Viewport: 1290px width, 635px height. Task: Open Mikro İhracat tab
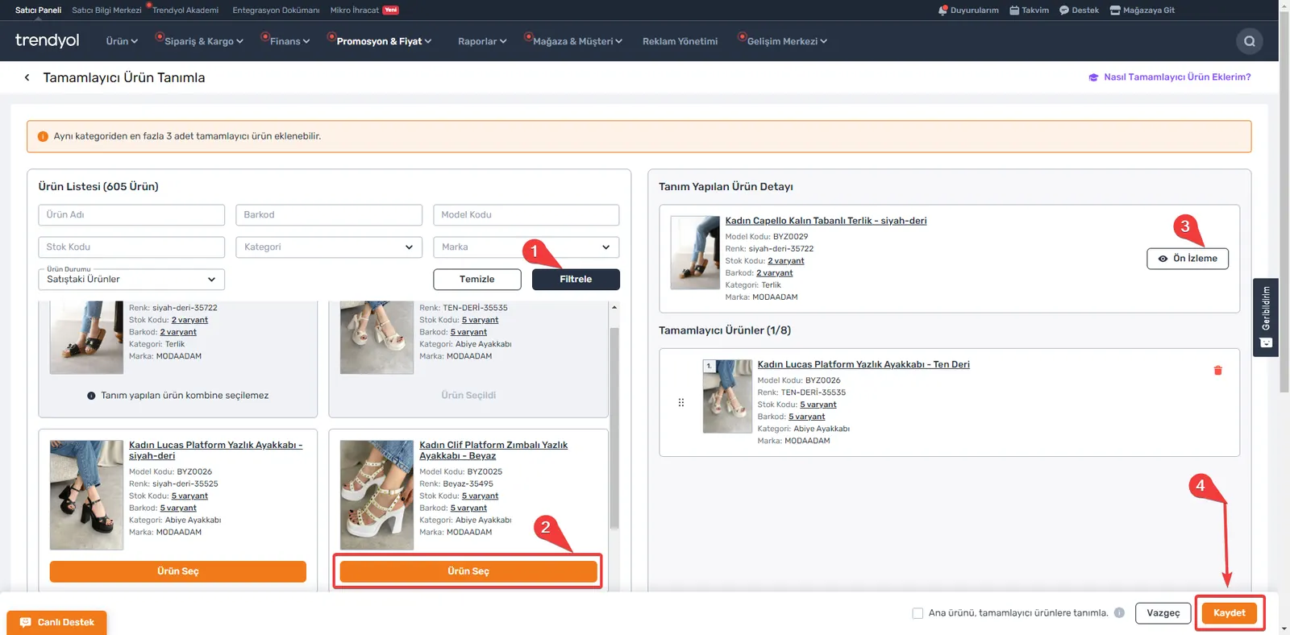pyautogui.click(x=364, y=10)
